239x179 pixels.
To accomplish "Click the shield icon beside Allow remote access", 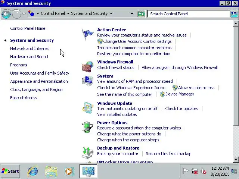I will point(175,88).
